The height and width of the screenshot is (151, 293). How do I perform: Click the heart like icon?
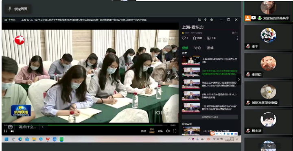pos(184,38)
